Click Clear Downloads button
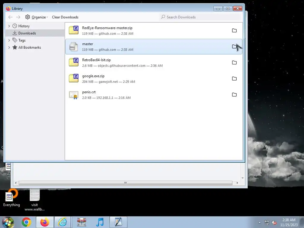Viewport: 304px width, 228px height. pos(65,17)
